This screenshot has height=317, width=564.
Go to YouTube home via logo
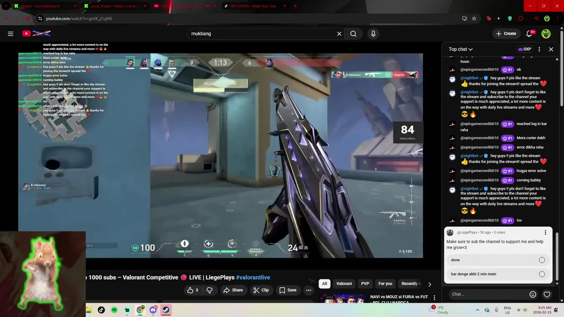coord(36,33)
